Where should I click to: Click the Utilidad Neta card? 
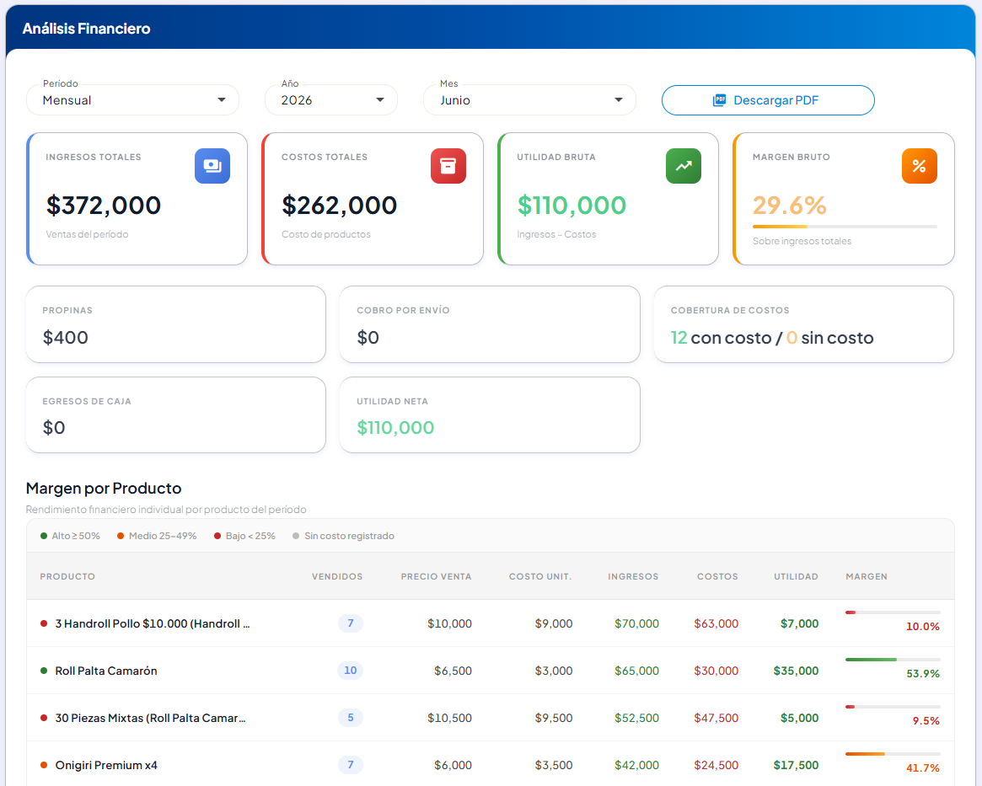click(490, 414)
